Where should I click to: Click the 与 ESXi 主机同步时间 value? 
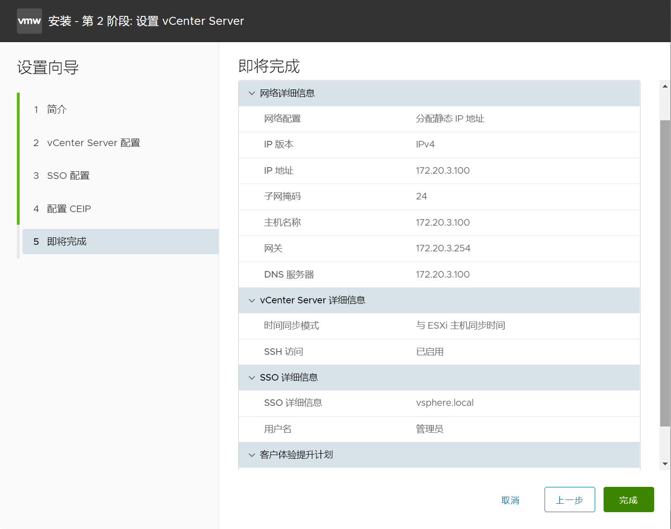(460, 325)
